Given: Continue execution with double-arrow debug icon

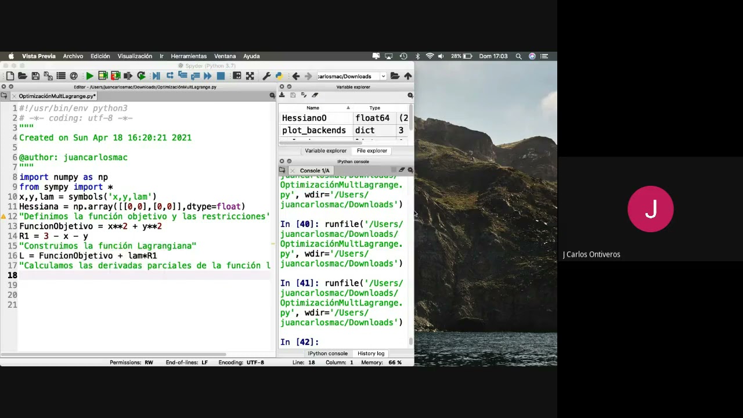Looking at the screenshot, I should tap(208, 76).
